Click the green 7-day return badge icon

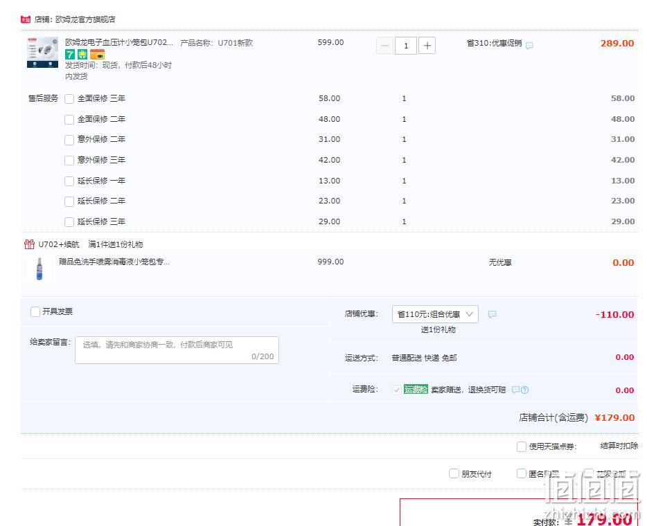point(70,55)
